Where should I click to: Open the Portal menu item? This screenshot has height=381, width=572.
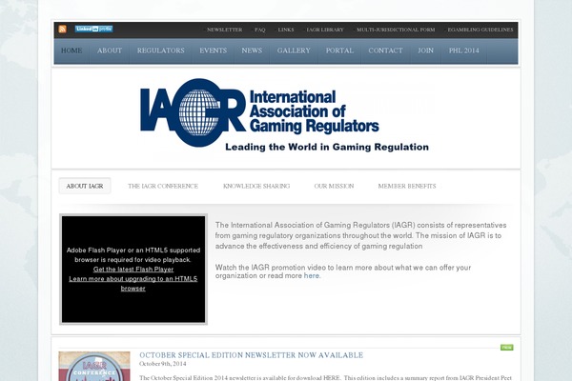pyautogui.click(x=339, y=50)
